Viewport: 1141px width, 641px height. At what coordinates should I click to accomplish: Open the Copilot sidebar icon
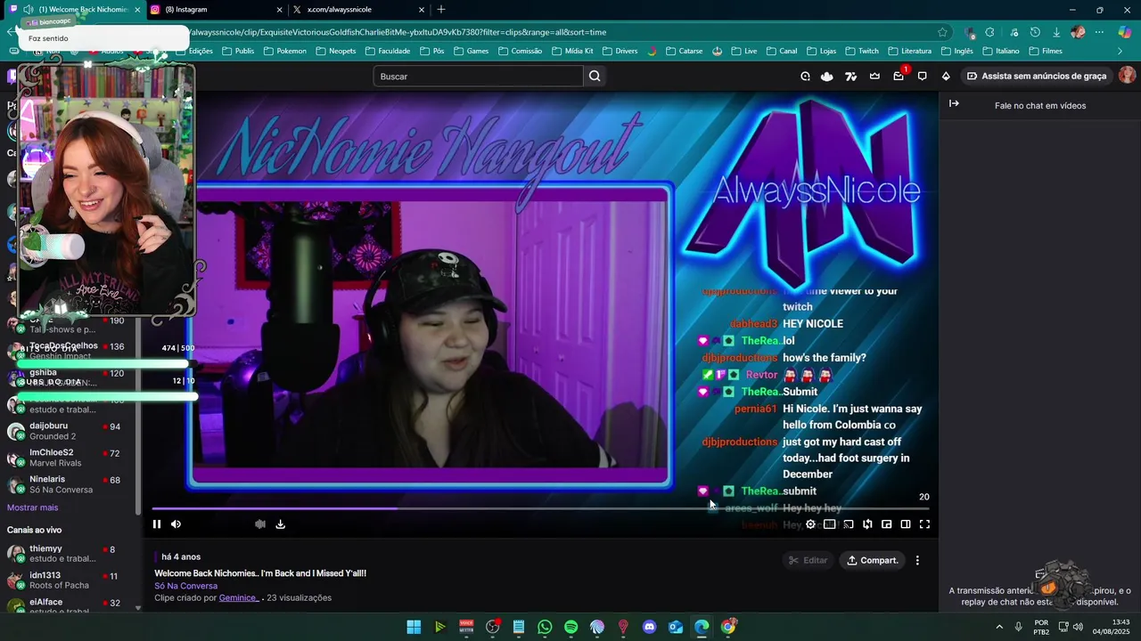1125,32
